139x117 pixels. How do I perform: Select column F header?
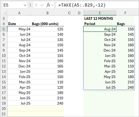click(125, 13)
